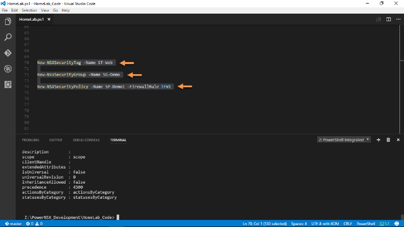This screenshot has height=227, width=404.
Task: Switch to the TERMINAL panel tab
Action: point(118,140)
